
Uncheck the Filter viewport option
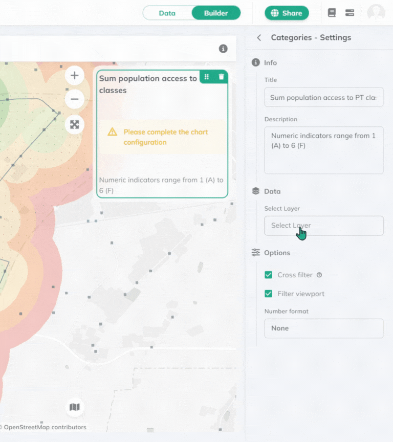(x=268, y=294)
